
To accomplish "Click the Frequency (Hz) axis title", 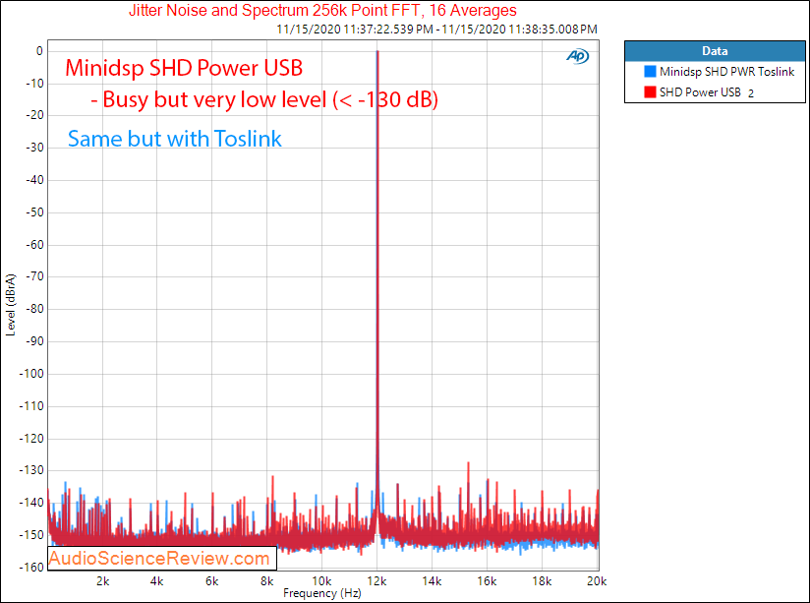I will tap(322, 593).
